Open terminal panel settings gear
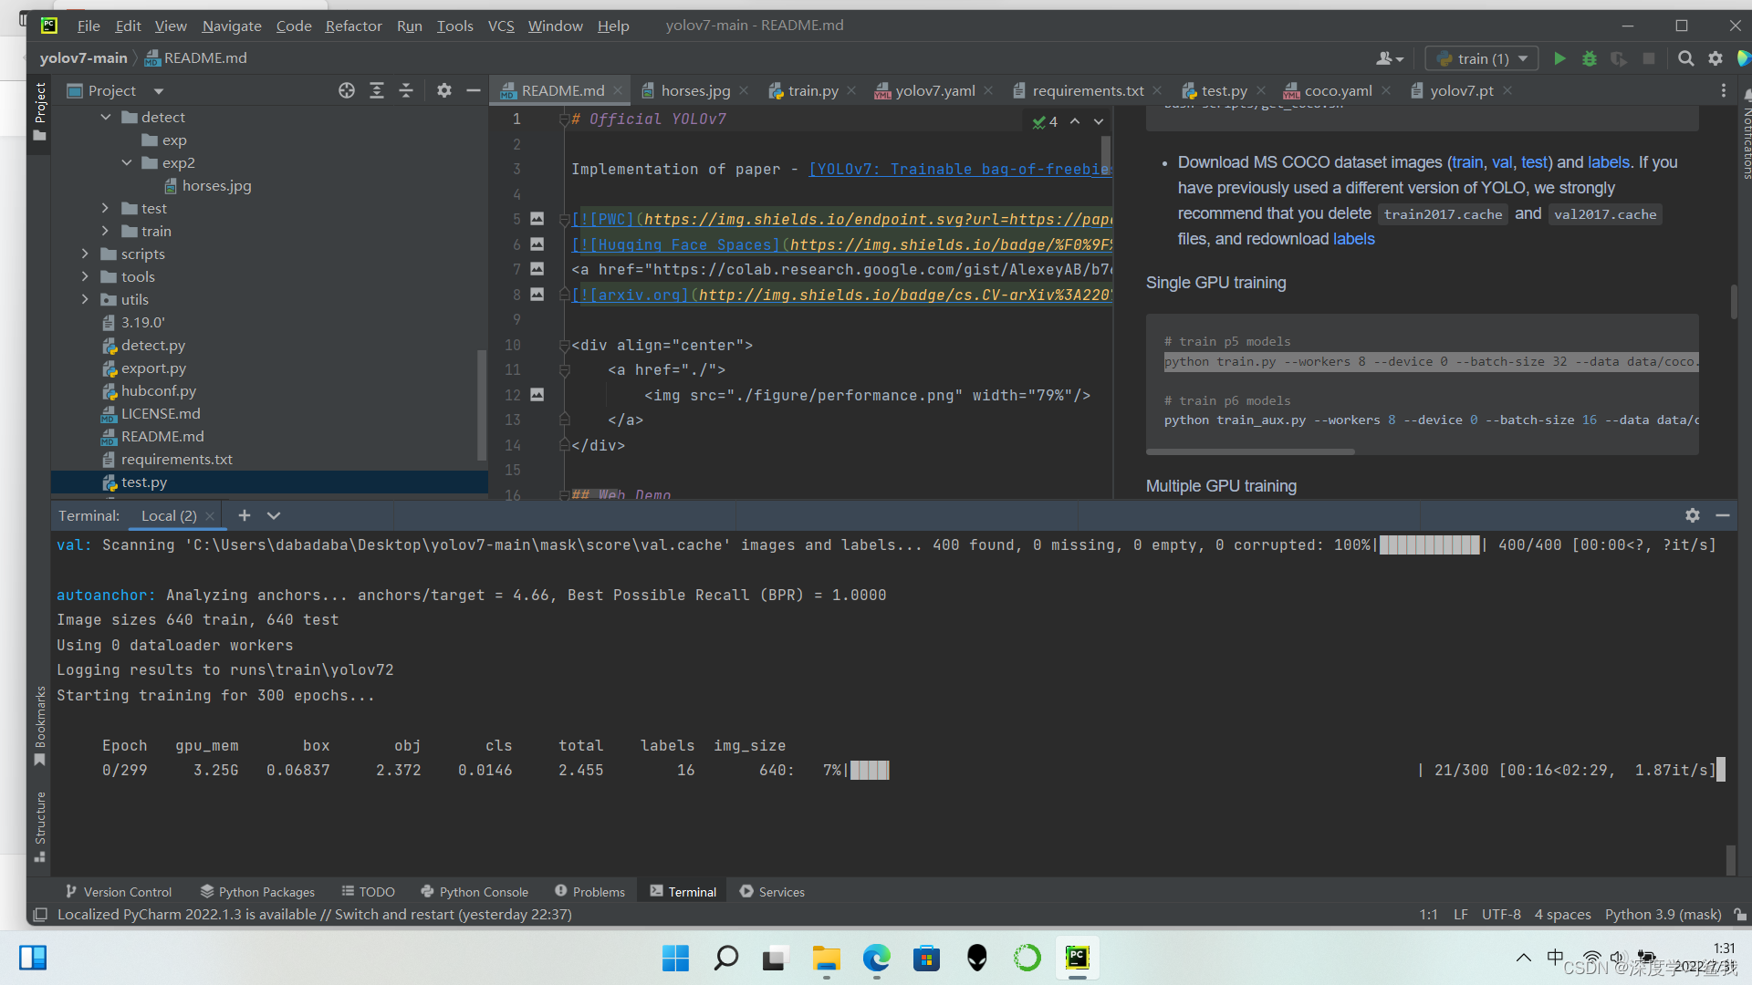This screenshot has height=985, width=1752. pyautogui.click(x=1693, y=515)
